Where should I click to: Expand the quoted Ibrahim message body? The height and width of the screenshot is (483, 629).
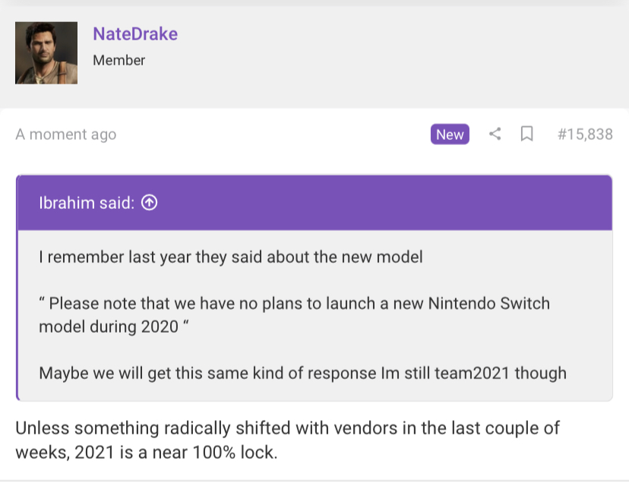tap(315, 315)
